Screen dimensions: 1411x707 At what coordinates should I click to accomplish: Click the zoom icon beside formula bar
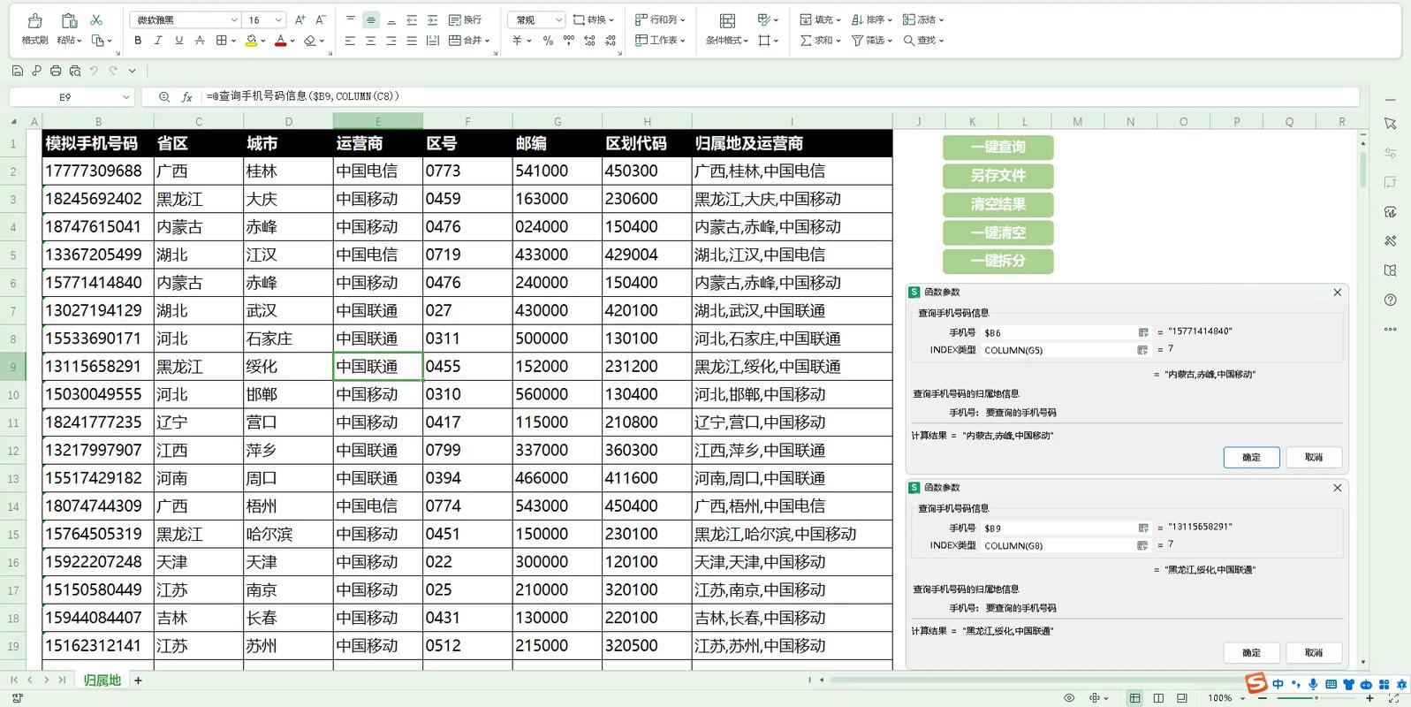pos(164,97)
